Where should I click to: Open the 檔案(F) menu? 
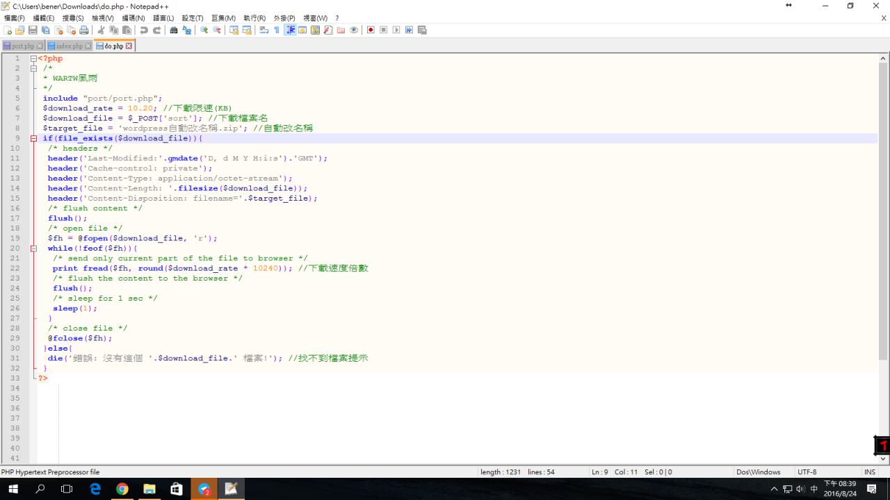click(x=14, y=18)
